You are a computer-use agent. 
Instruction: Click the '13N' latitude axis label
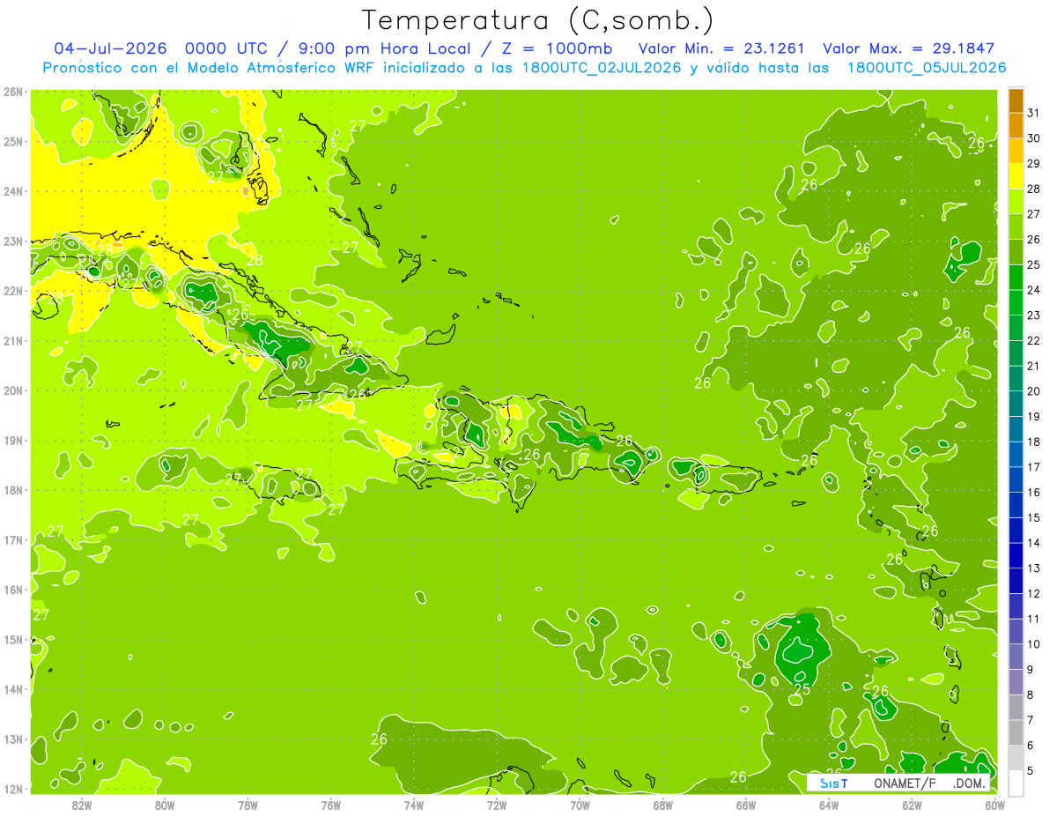tap(12, 739)
